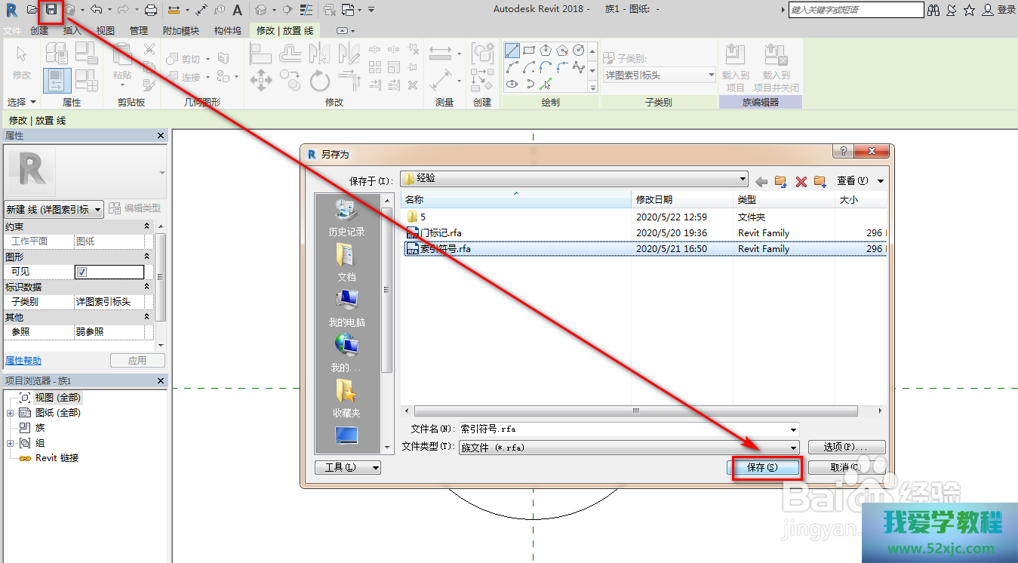Go back using the dialog's left arrow icon
This screenshot has height=563, width=1018.
761,181
